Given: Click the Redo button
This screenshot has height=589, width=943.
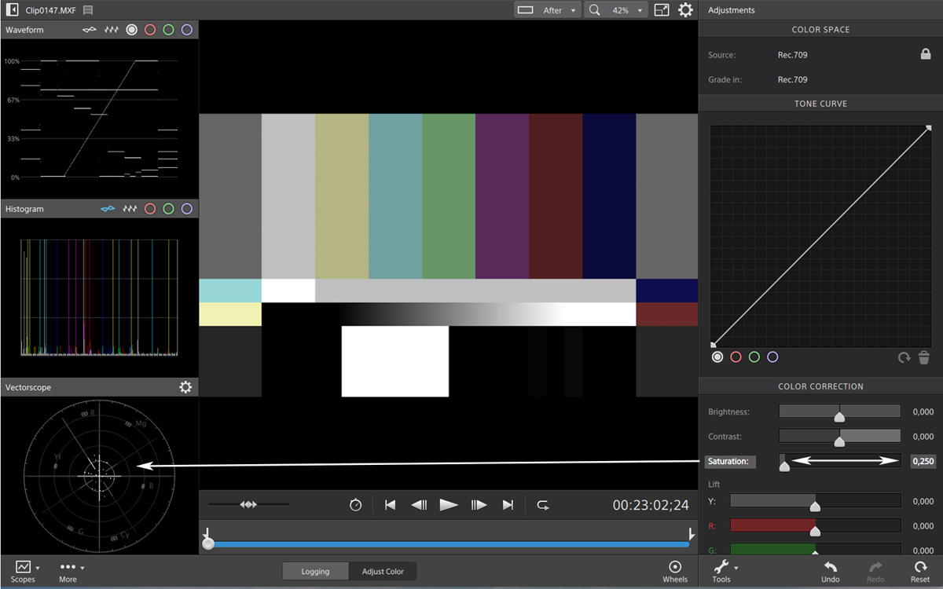Looking at the screenshot, I should point(875,571).
